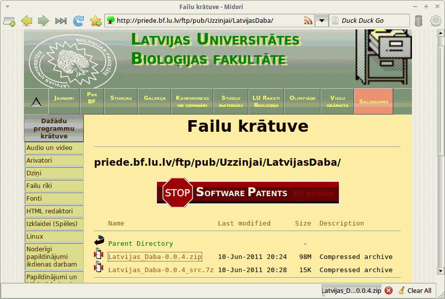The height and width of the screenshot is (299, 445).
Task: Click the Latvijas_D...0.0.4.zip download progress item
Action: coord(352,291)
